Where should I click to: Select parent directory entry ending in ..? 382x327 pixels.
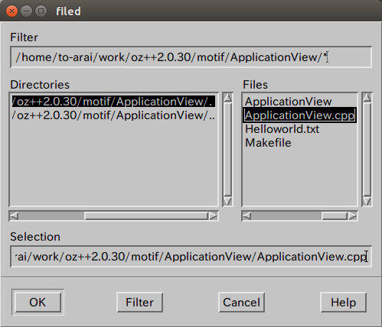113,115
